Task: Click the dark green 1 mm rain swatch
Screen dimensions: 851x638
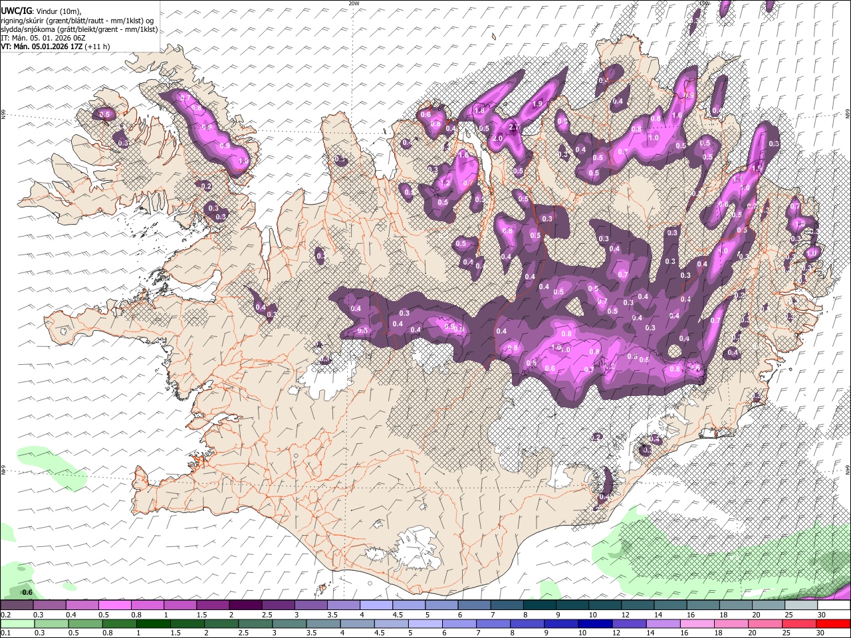Action: click(153, 623)
